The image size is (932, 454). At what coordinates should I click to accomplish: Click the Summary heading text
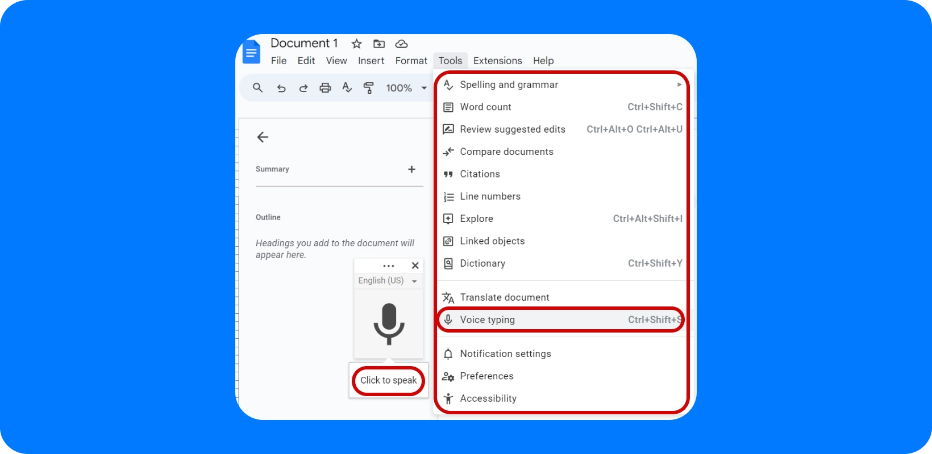click(272, 169)
